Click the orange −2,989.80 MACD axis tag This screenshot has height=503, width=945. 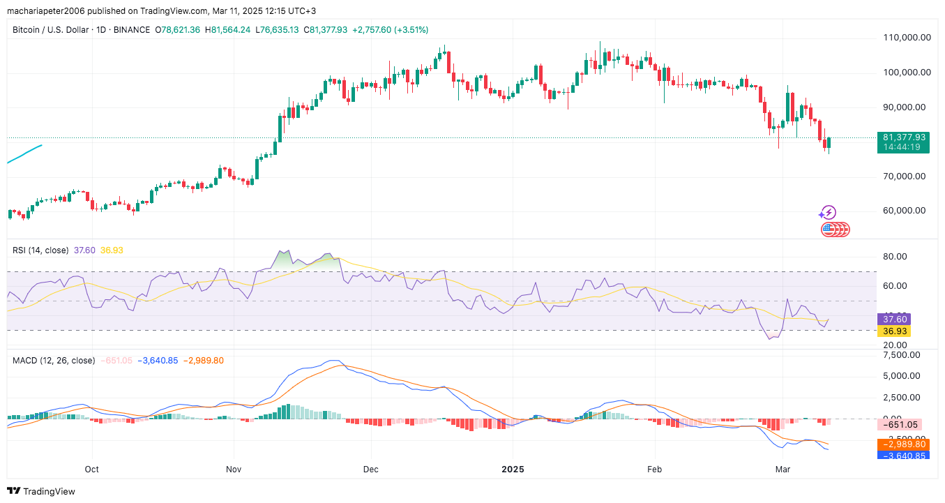pyautogui.click(x=902, y=444)
